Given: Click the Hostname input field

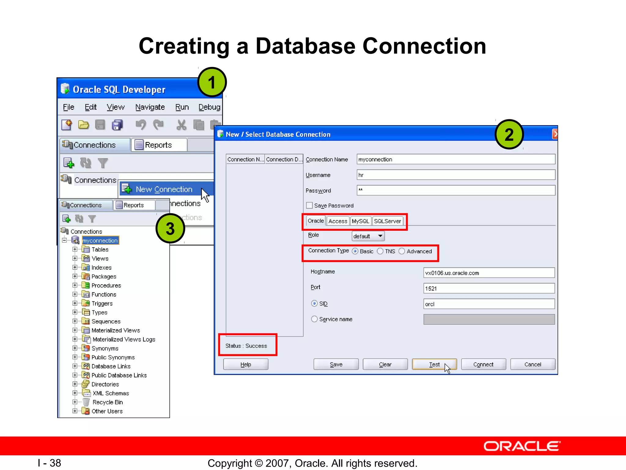Looking at the screenshot, I should click(x=489, y=273).
